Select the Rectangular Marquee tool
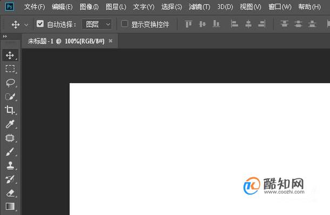Viewport: 330px width, 215px height. (x=10, y=69)
